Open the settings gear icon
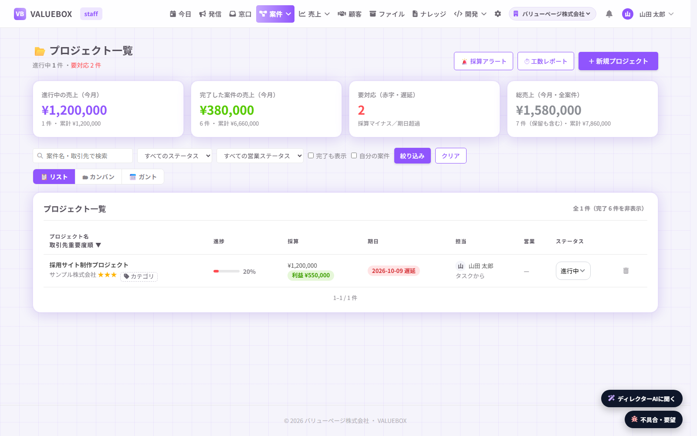This screenshot has height=436, width=697. 498,14
